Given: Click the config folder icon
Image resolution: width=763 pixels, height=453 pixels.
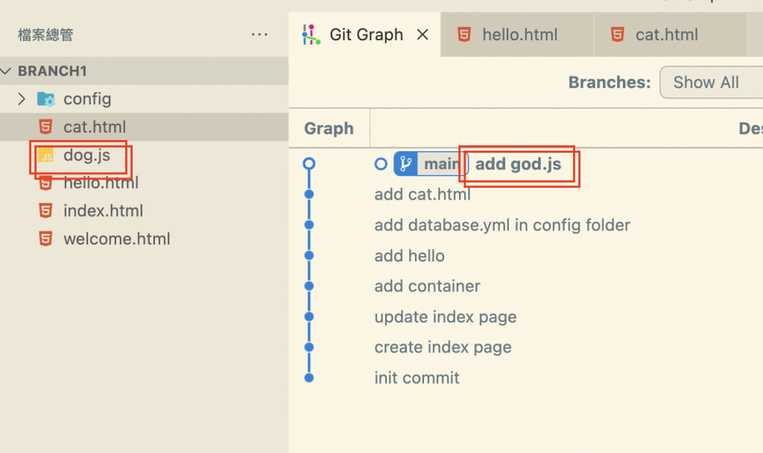Looking at the screenshot, I should click(x=46, y=99).
